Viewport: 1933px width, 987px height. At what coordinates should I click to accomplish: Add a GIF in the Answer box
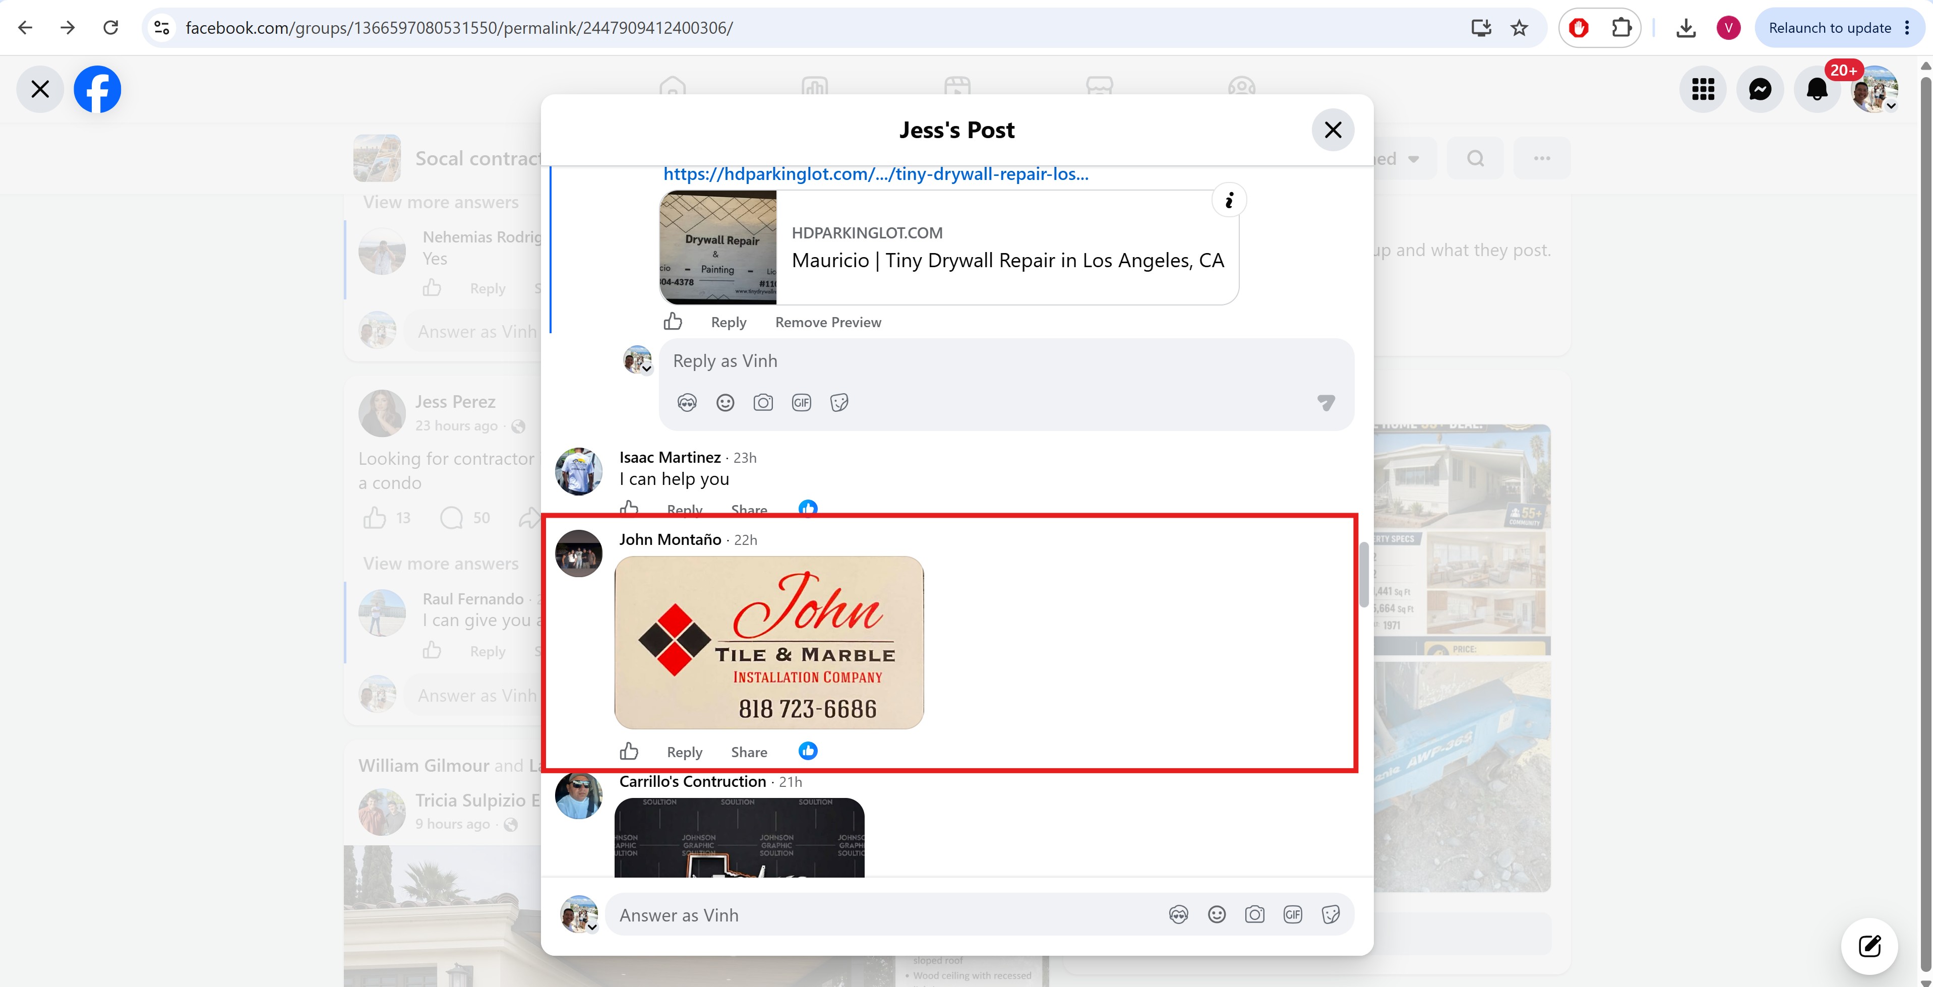1293,914
